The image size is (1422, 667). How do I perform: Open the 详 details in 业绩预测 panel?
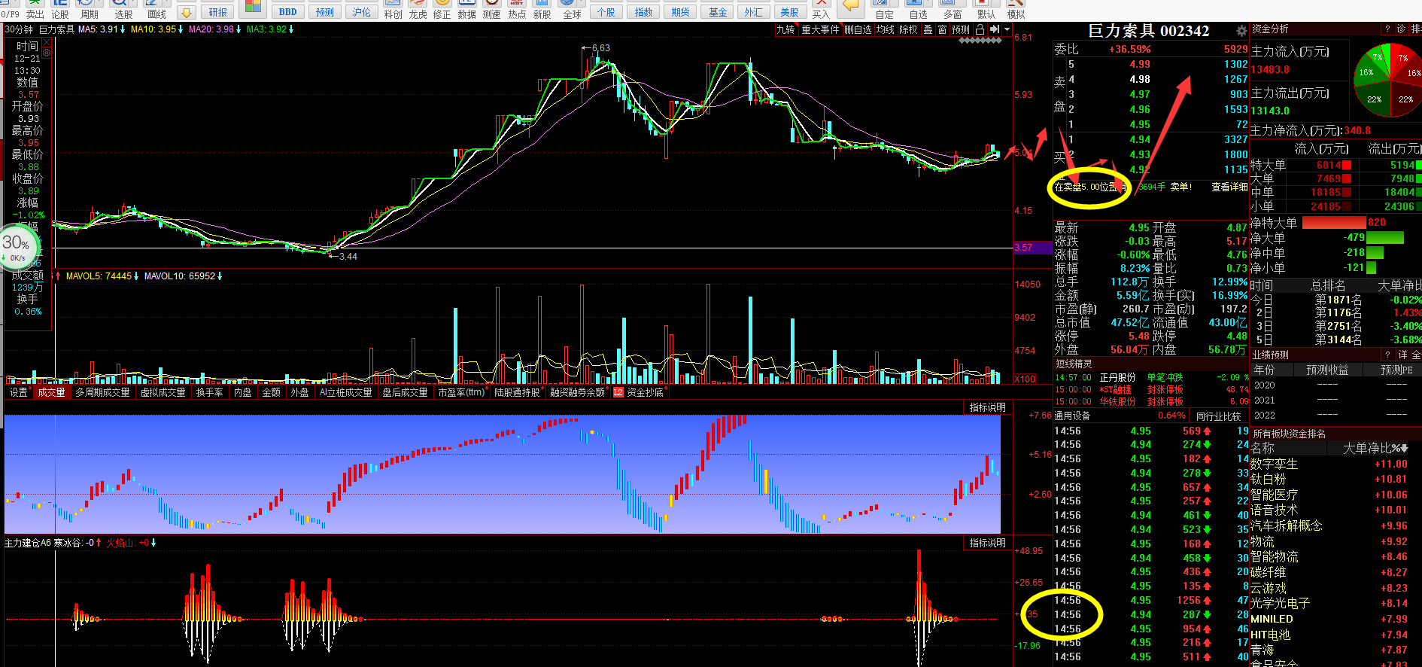(1403, 355)
